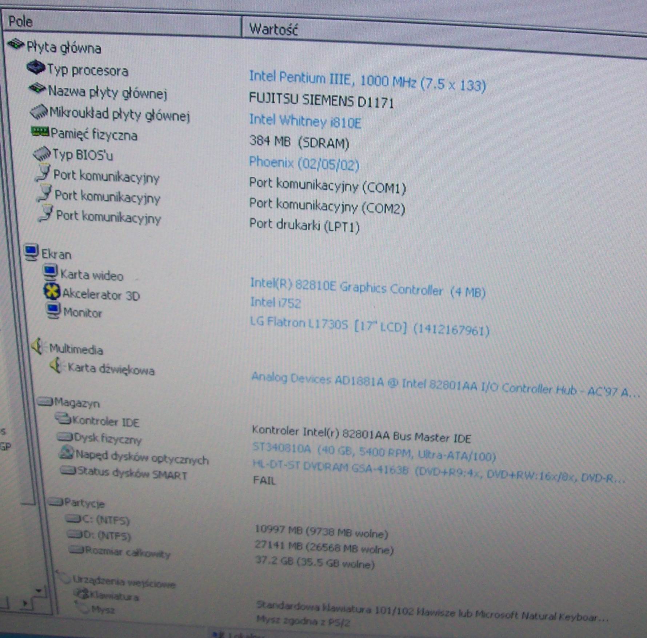Image resolution: width=647 pixels, height=638 pixels.
Task: Select the Mysz row label
Action: click(x=103, y=609)
